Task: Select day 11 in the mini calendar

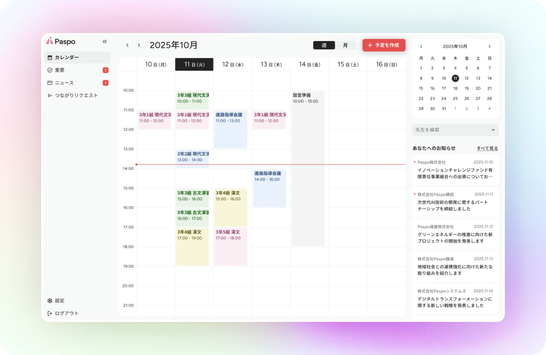Action: click(x=455, y=78)
